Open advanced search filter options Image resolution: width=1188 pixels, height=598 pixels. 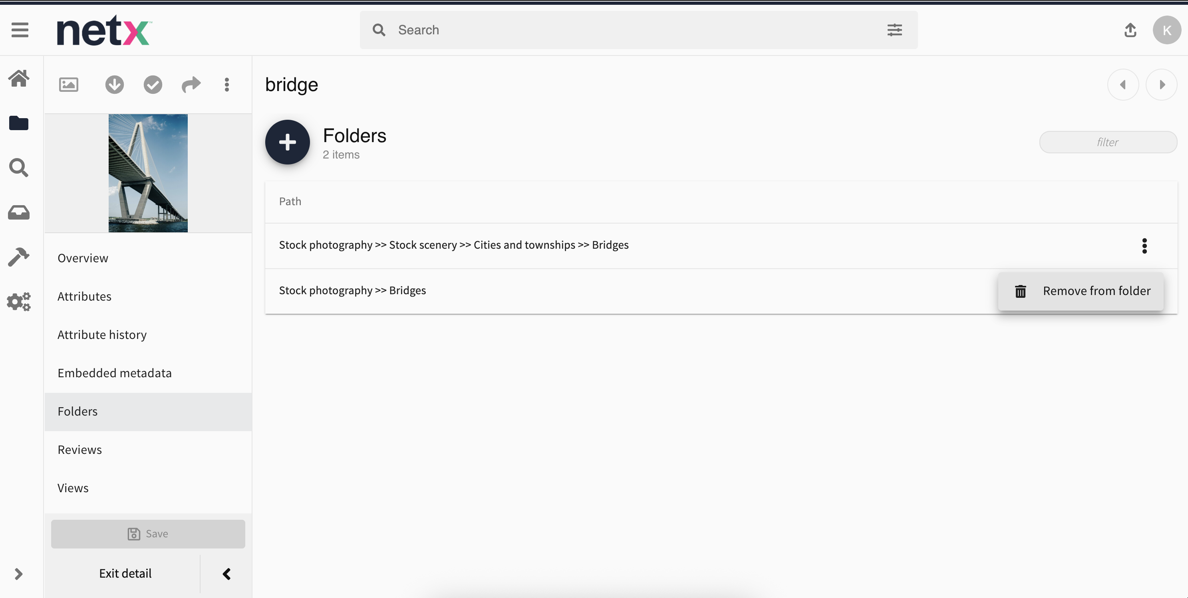(x=894, y=30)
